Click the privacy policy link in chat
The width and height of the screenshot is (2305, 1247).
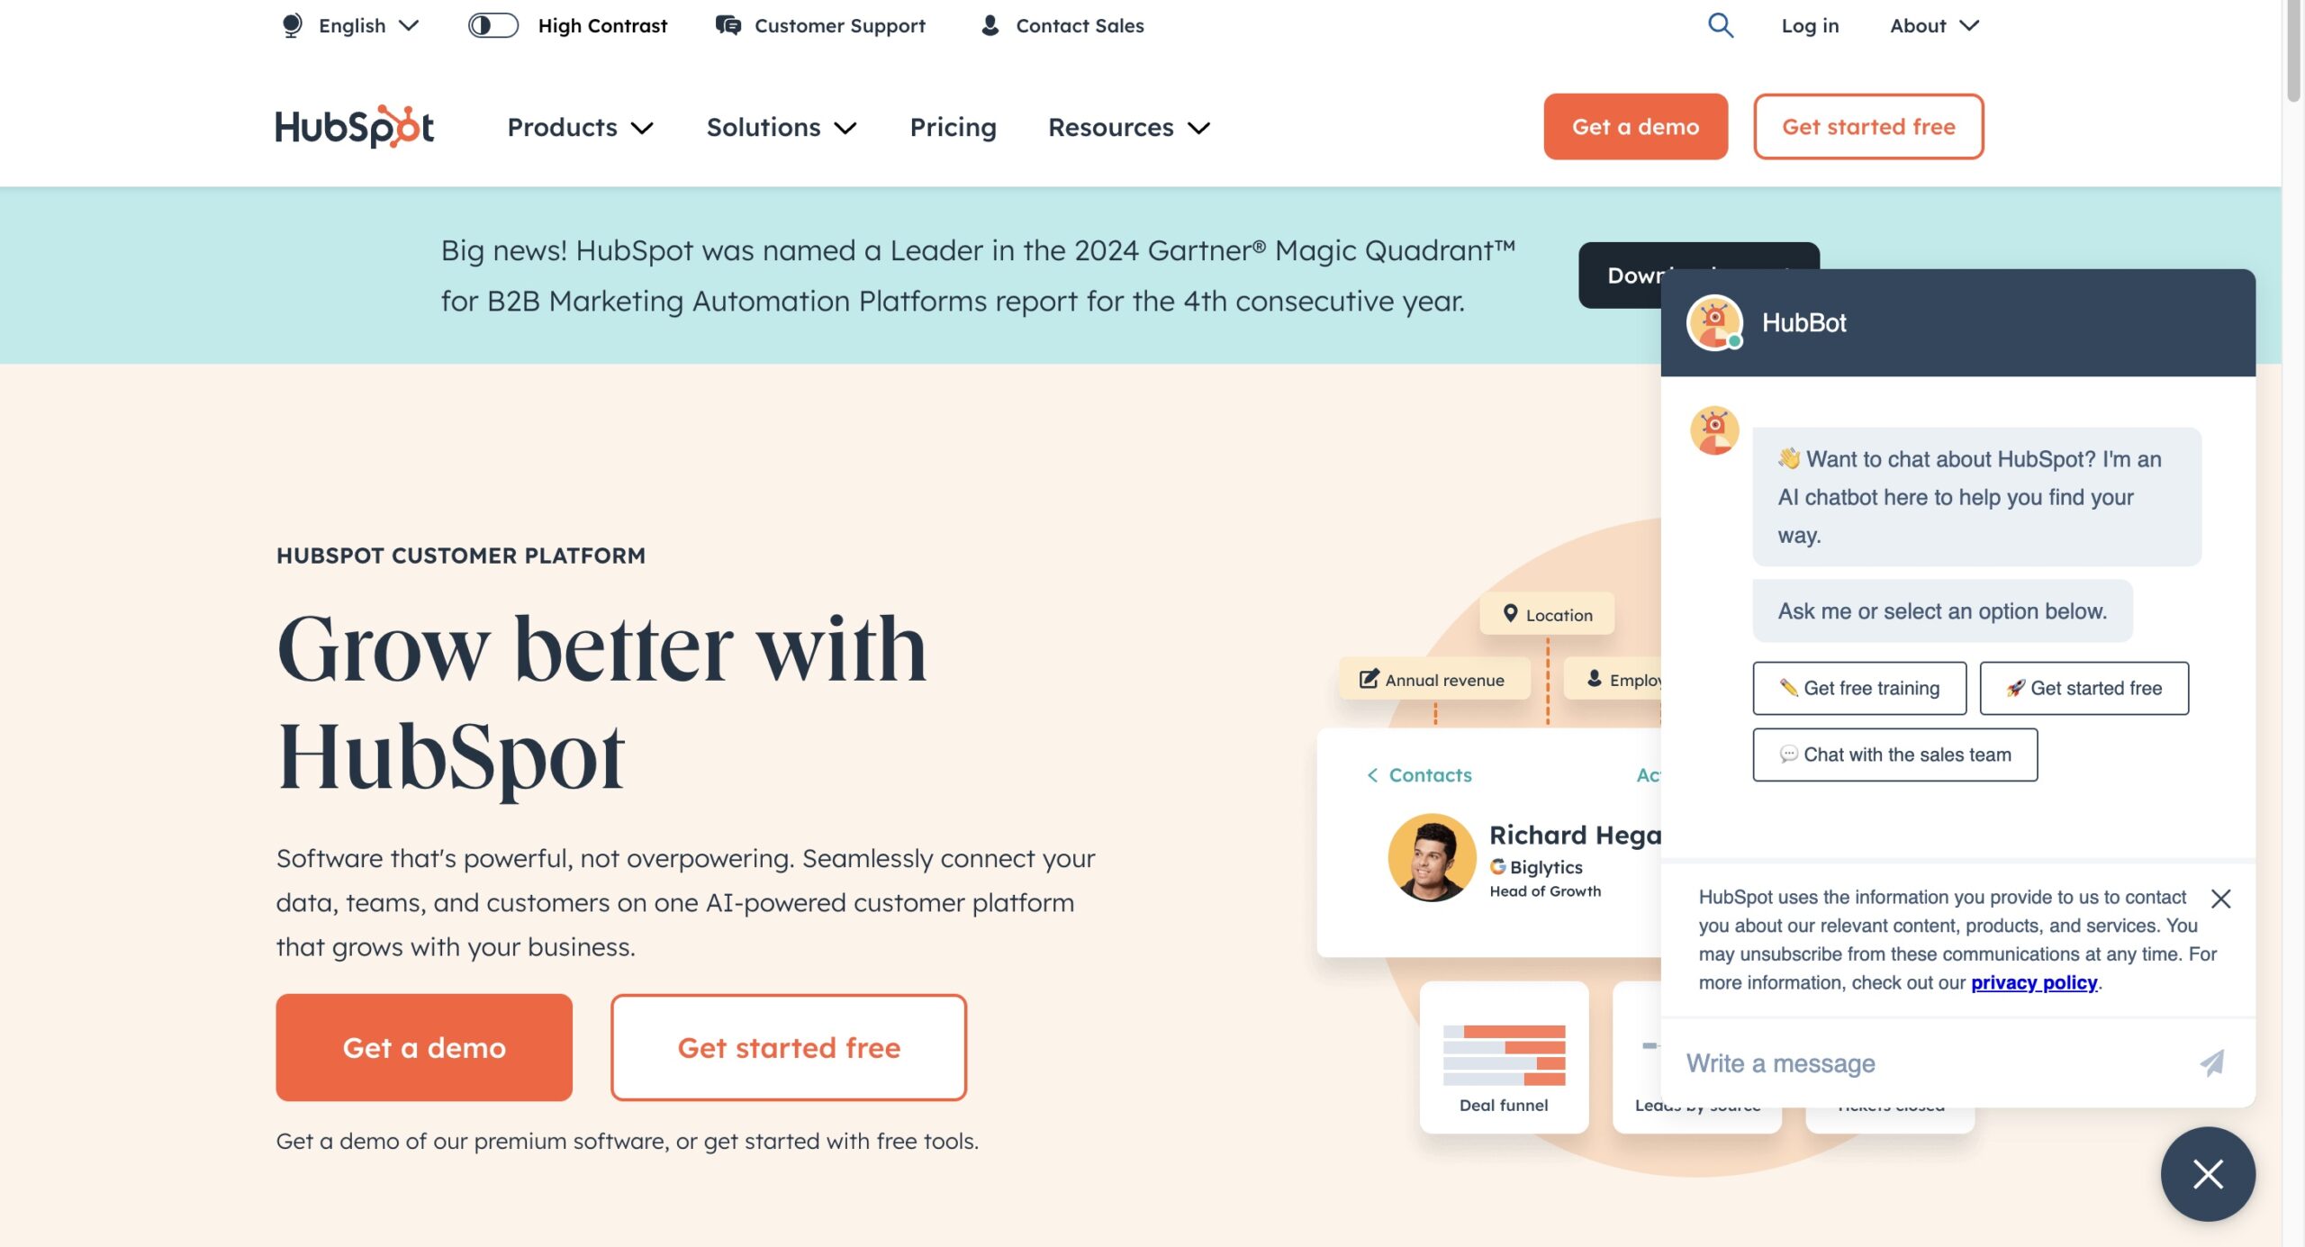point(2033,981)
